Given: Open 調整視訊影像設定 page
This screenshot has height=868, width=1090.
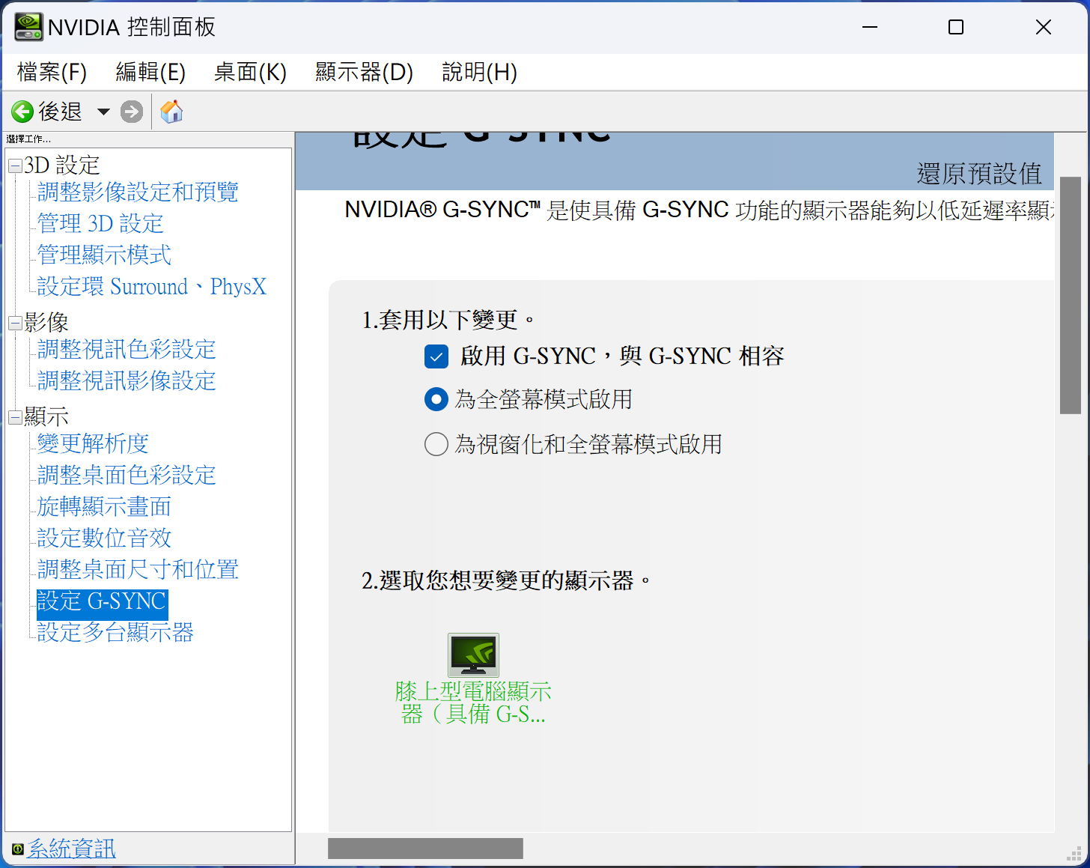Looking at the screenshot, I should point(127,381).
